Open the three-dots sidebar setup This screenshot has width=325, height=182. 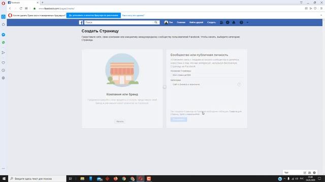pyautogui.click(x=4, y=168)
